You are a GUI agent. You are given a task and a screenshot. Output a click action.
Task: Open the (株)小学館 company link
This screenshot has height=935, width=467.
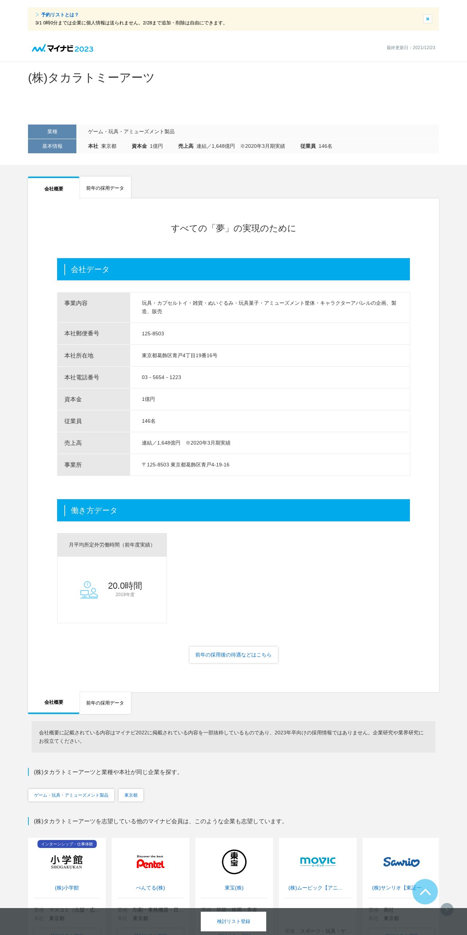[67, 888]
